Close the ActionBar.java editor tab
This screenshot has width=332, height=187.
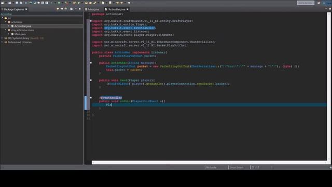point(128,9)
